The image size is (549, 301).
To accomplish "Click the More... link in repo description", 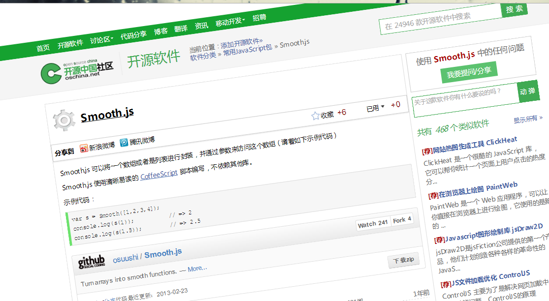I will (x=197, y=269).
